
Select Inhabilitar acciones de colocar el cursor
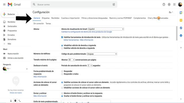click(62, 88)
